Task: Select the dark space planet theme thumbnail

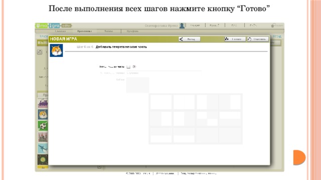Action: point(43,159)
